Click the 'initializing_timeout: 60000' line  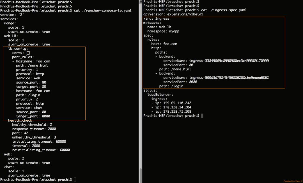point(39,142)
